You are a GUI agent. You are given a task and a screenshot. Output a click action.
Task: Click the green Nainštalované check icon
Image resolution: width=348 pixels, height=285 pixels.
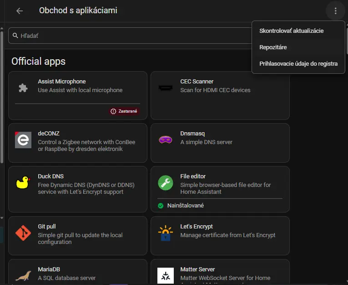(x=161, y=206)
